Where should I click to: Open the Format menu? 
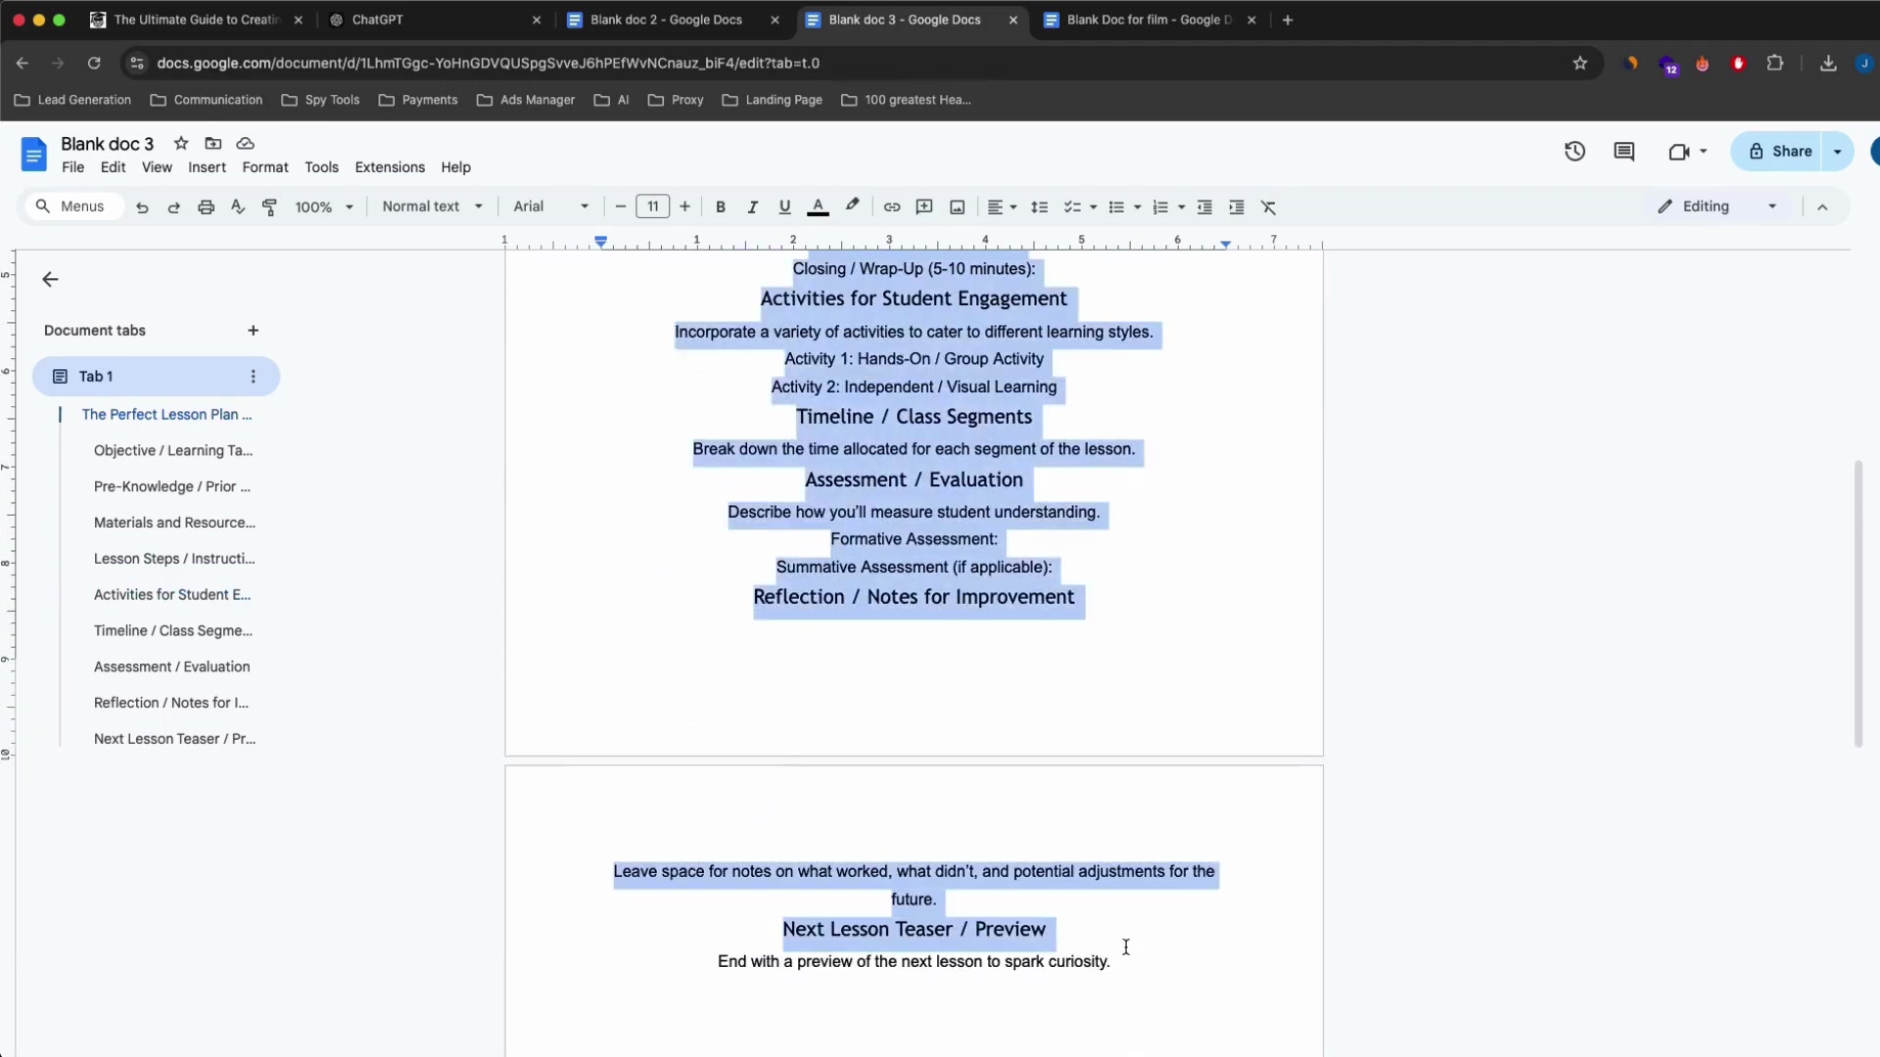(265, 167)
